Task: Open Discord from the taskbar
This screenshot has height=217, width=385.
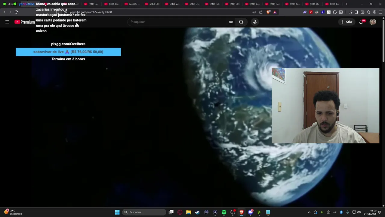Action: (250, 212)
